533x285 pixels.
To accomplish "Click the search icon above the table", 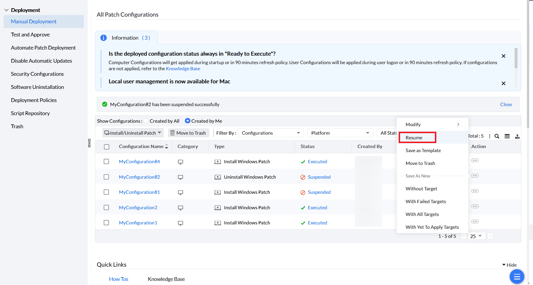I will 497,136.
